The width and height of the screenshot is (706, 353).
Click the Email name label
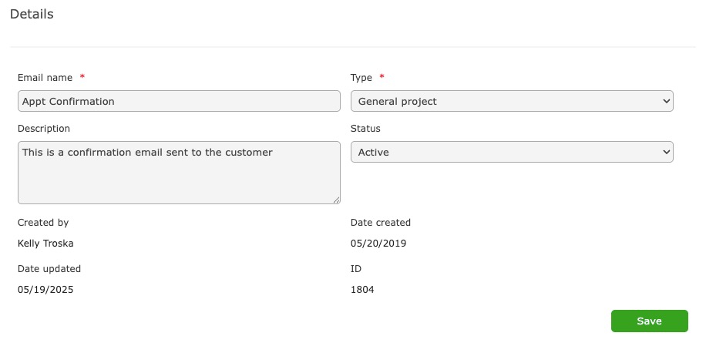[45, 77]
